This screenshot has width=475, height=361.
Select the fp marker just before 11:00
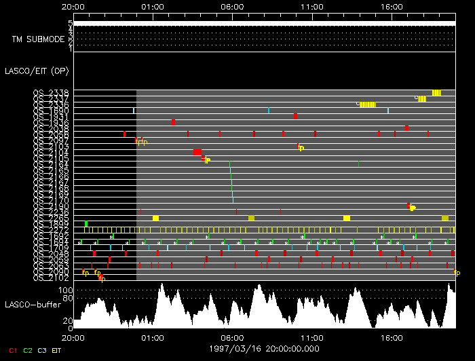pos(300,147)
